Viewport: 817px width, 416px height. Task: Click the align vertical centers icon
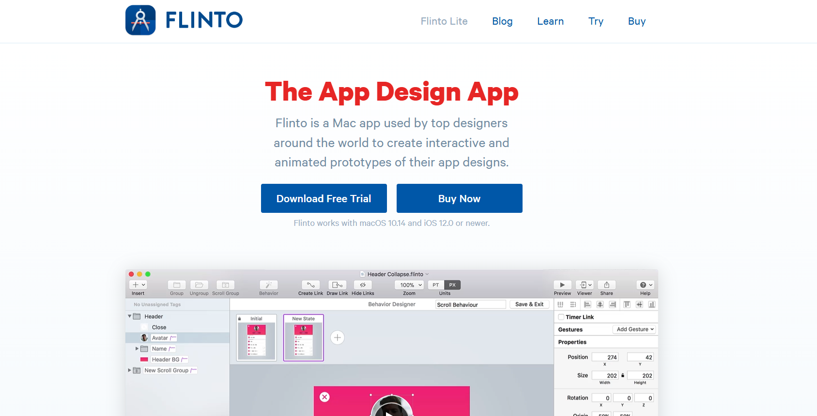click(x=639, y=304)
